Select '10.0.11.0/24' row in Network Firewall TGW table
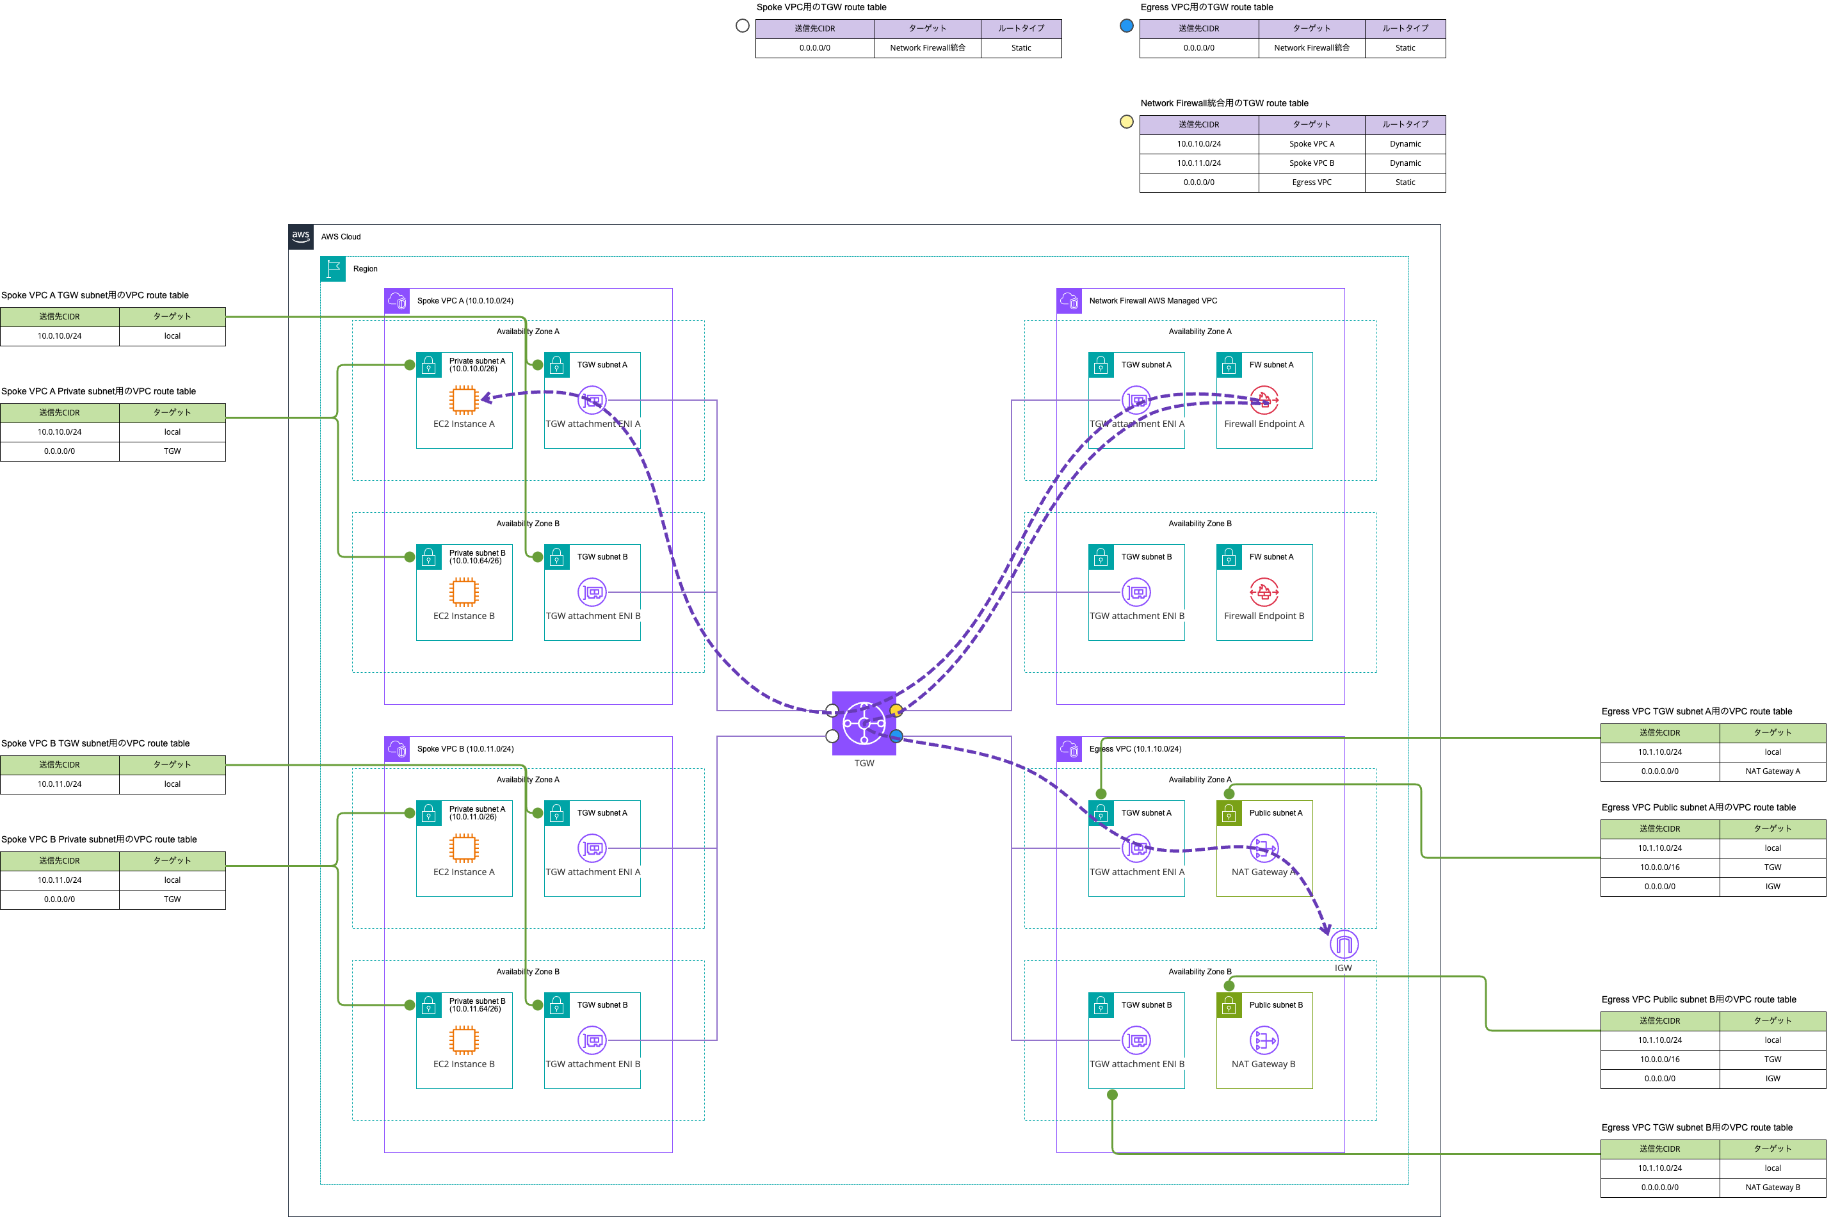 coord(1293,163)
